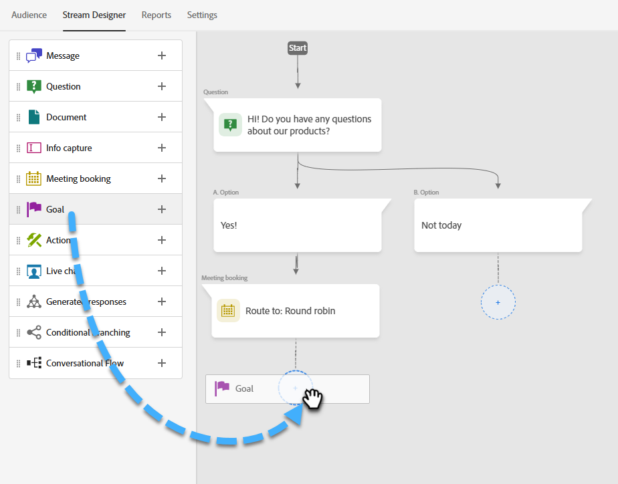618x484 pixels.
Task: Switch to the Audience tab
Action: click(29, 15)
